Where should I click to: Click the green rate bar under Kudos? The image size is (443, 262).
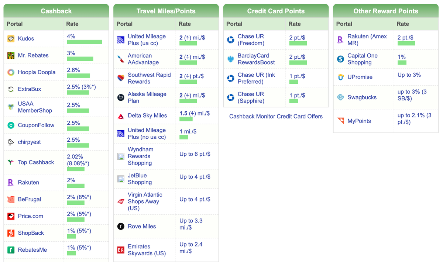84,42
